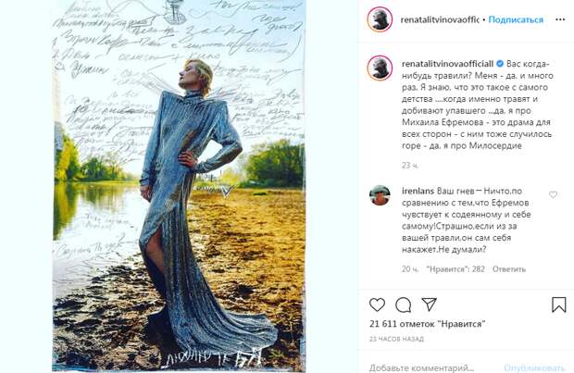Save the post with the bookmark icon

[x=558, y=305]
